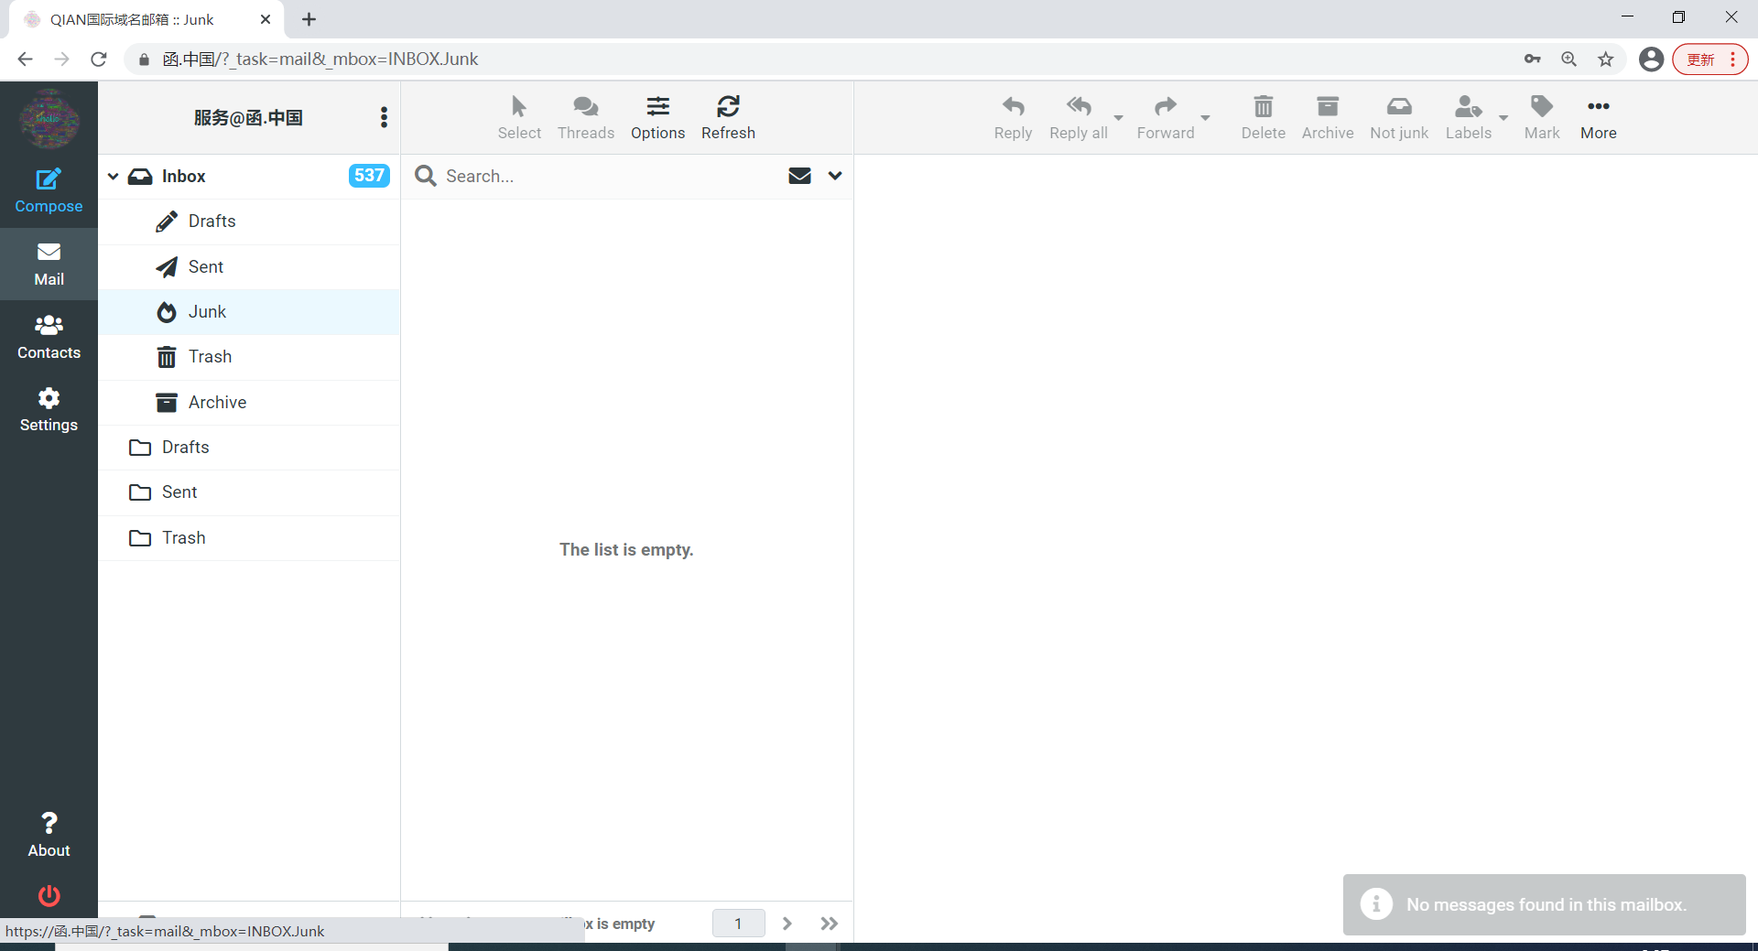The image size is (1758, 951).
Task: Open the Labels dropdown arrow
Action: point(1503,117)
